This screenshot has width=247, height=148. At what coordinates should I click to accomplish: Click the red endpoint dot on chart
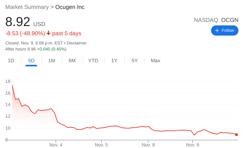237,135
